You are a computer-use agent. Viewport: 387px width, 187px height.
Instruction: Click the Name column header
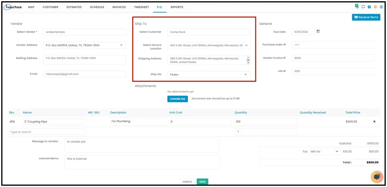click(27, 113)
